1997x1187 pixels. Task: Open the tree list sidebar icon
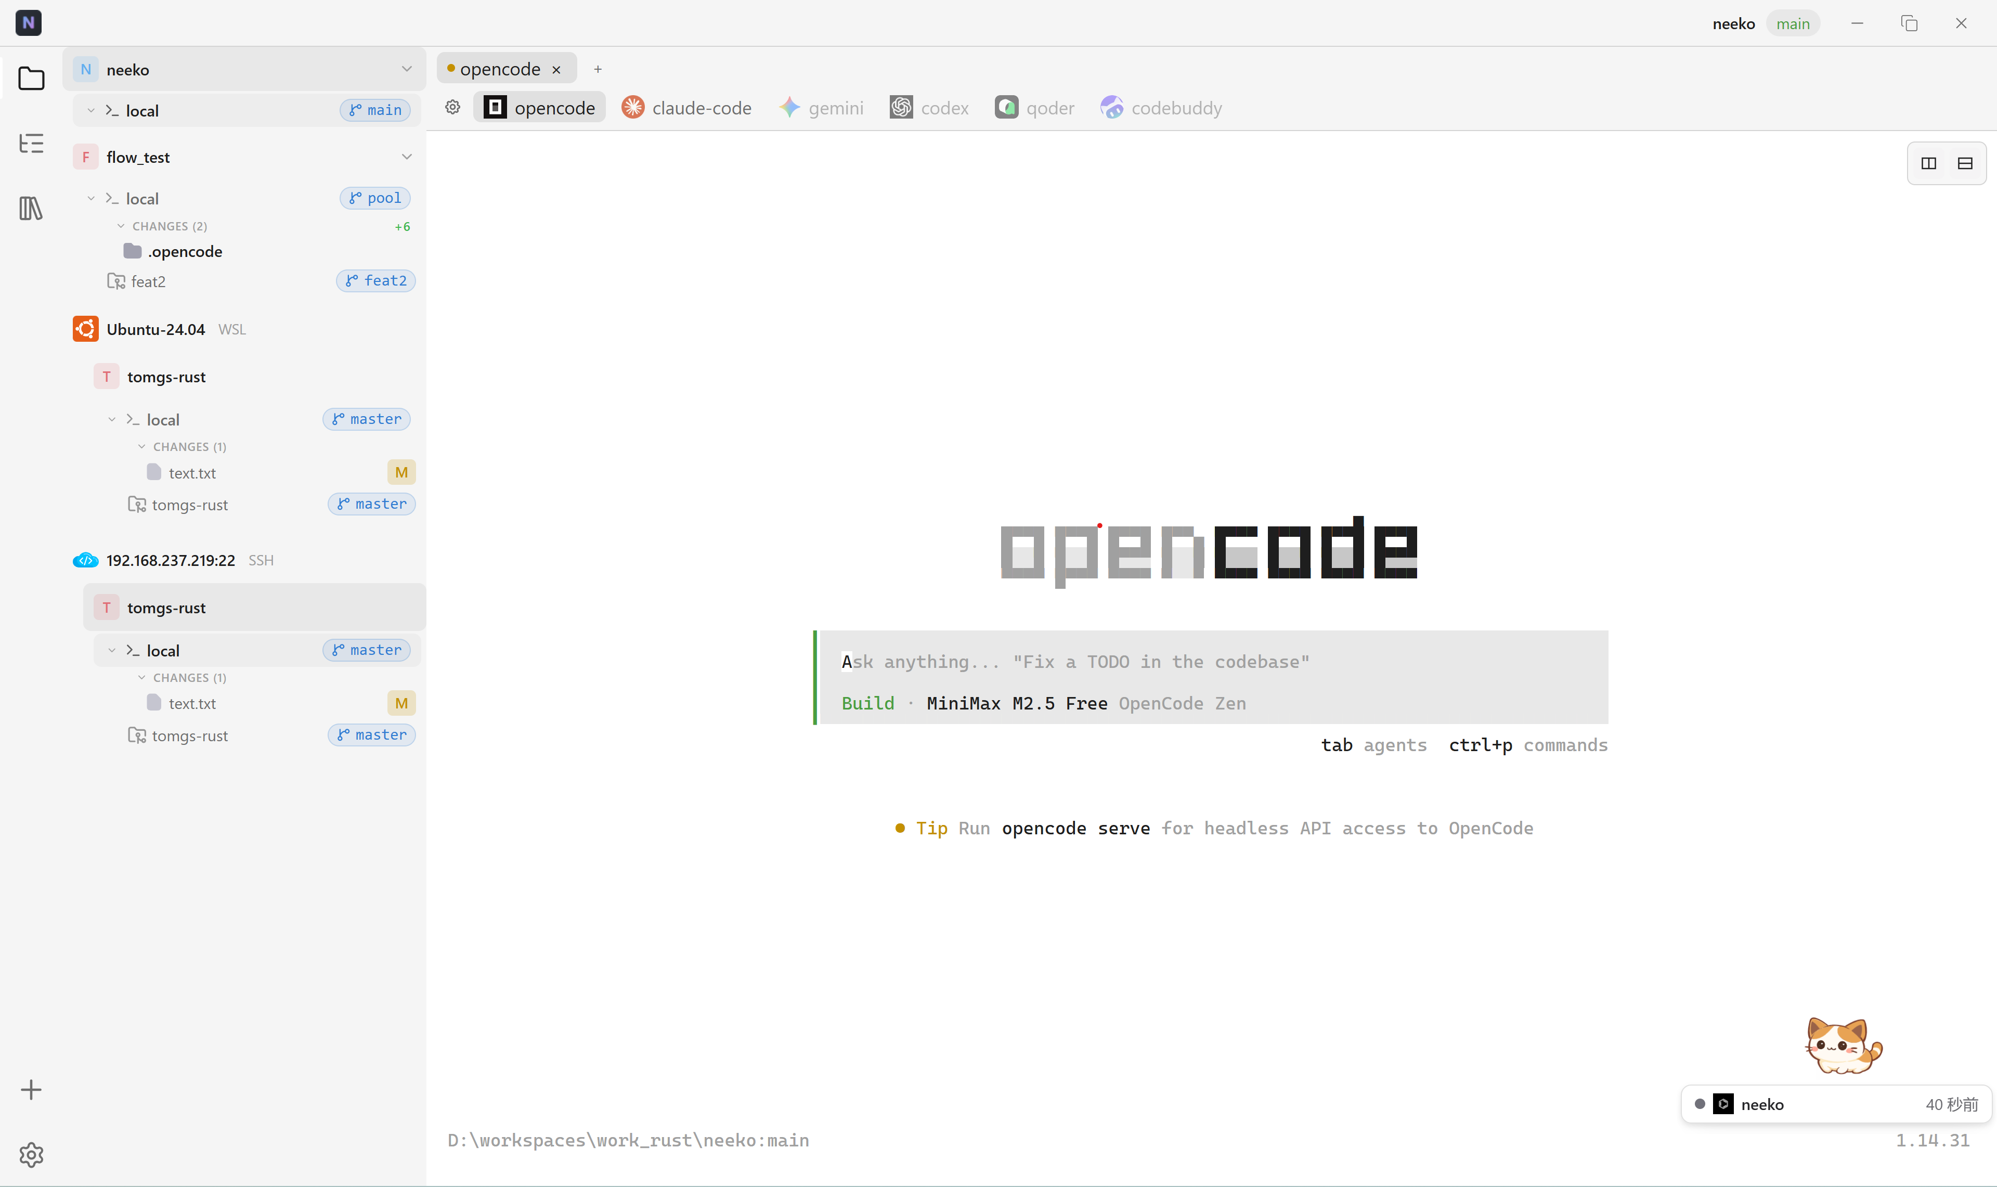[31, 143]
